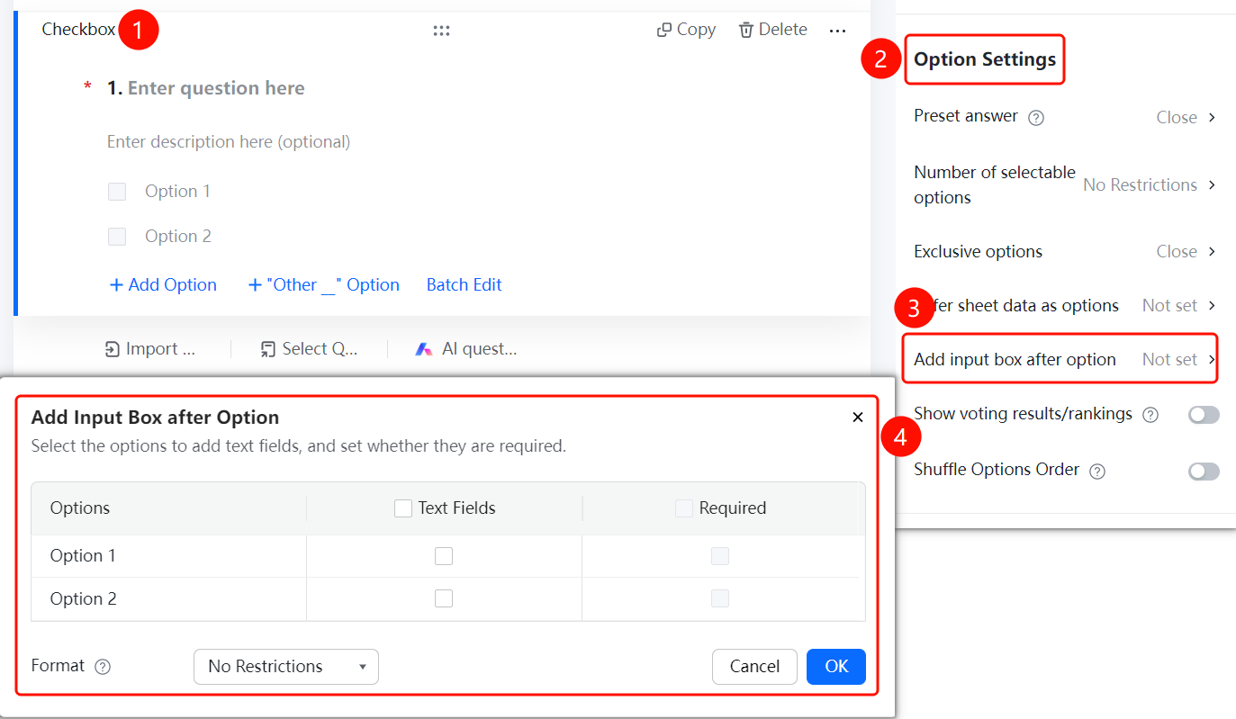Tick the Option 2 checkbox in question
Image resolution: width=1236 pixels, height=719 pixels.
(117, 237)
